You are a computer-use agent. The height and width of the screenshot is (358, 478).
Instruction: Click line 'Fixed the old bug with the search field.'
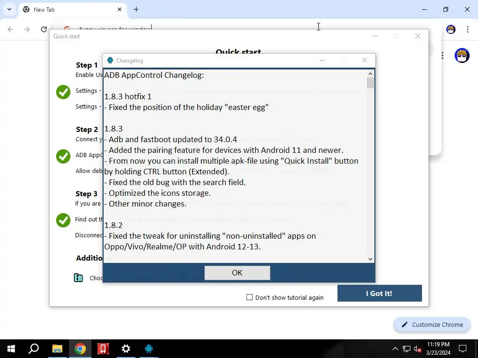pos(175,182)
